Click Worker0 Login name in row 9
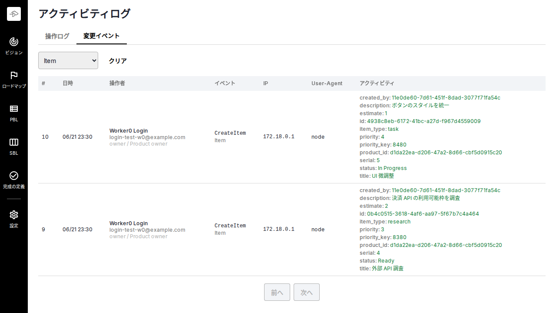Image resolution: width=556 pixels, height=313 pixels. [x=129, y=223]
